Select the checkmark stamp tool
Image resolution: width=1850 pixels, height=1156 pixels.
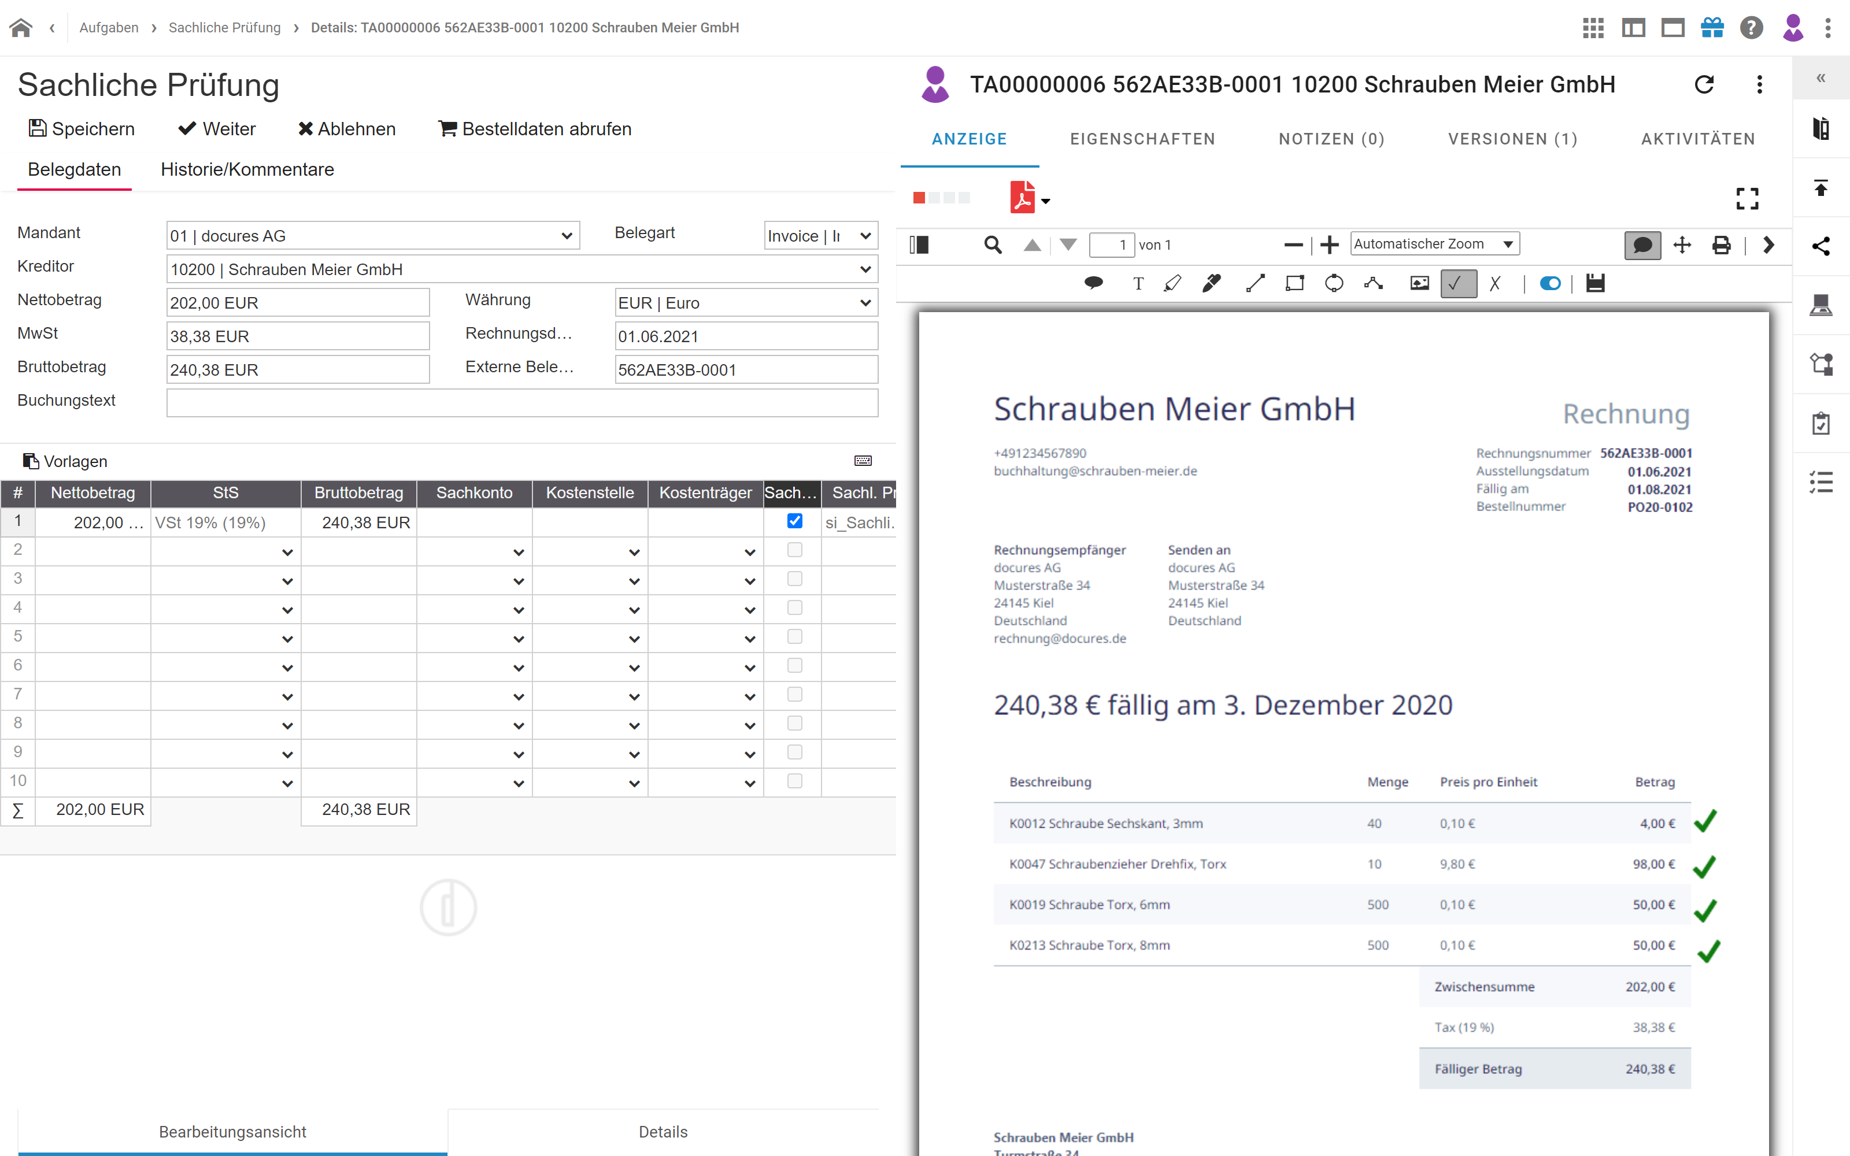click(1458, 284)
